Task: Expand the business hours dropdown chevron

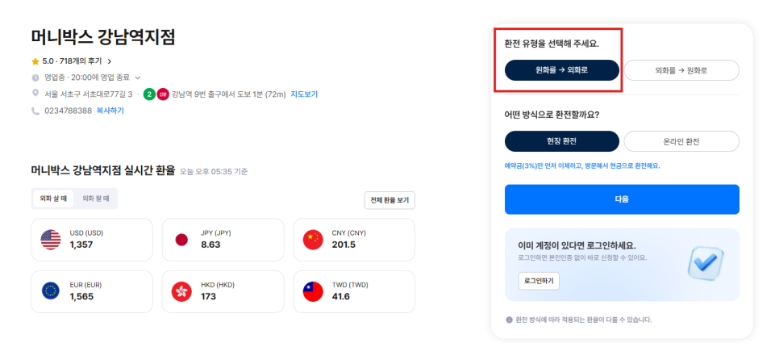Action: pos(138,77)
